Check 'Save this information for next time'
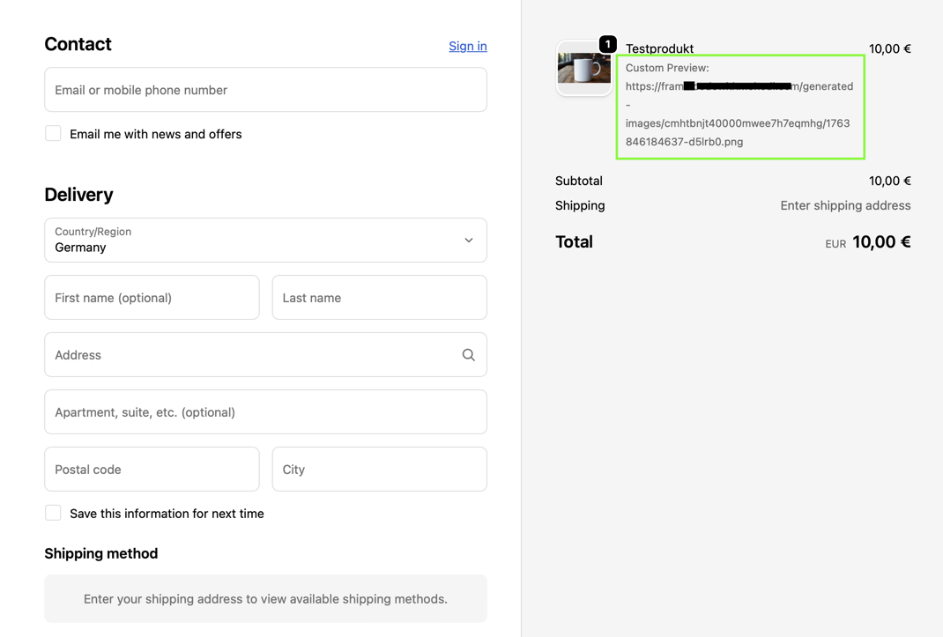The height and width of the screenshot is (637, 943). (x=53, y=512)
